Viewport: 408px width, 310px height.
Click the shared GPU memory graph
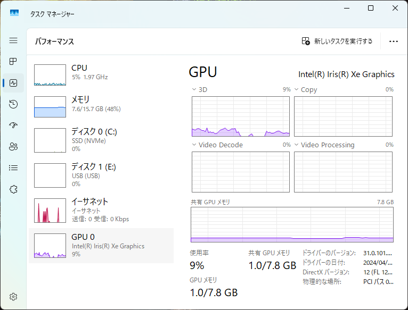pos(292,224)
